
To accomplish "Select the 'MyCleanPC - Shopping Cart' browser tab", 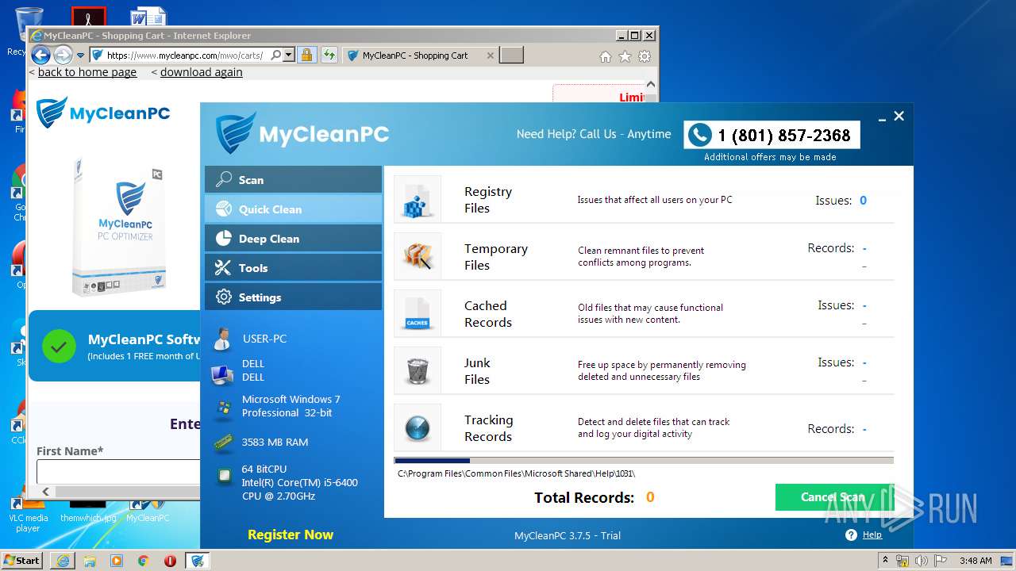I will (415, 56).
